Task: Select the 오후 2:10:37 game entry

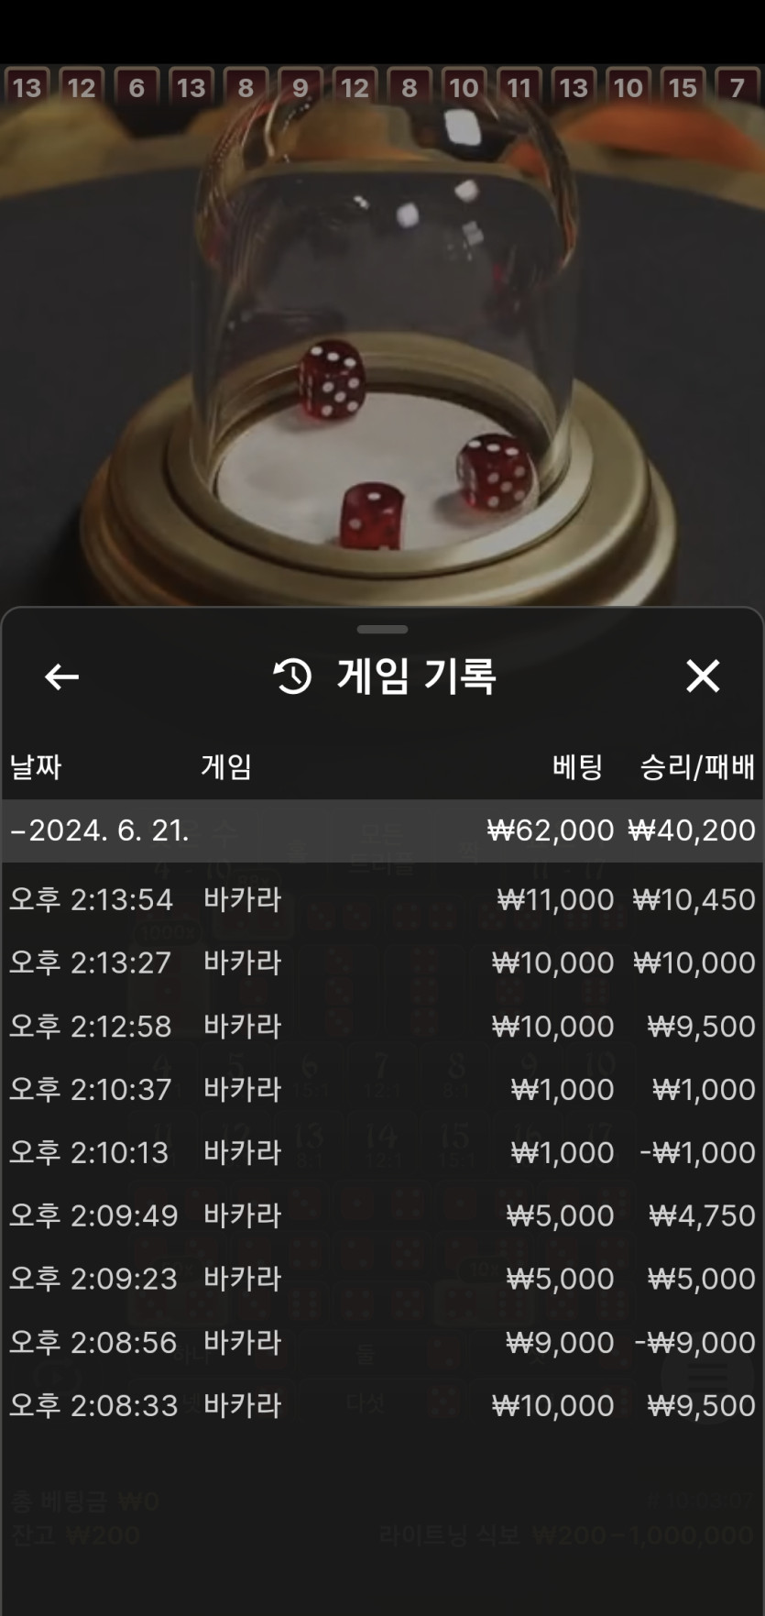Action: 382,1089
